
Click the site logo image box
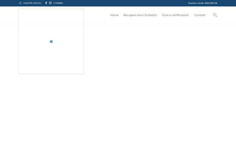(x=51, y=42)
